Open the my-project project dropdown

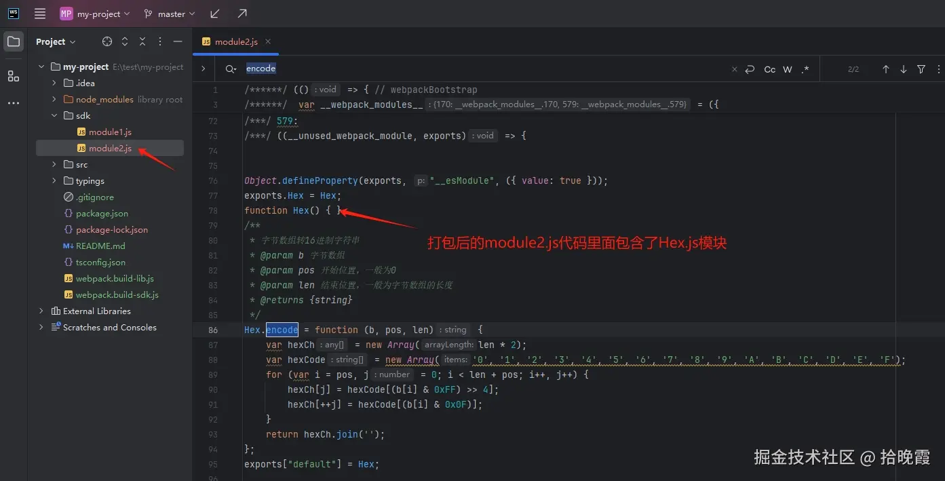94,13
